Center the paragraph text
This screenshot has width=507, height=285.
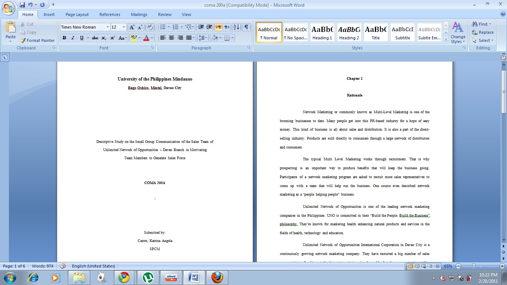click(171, 38)
